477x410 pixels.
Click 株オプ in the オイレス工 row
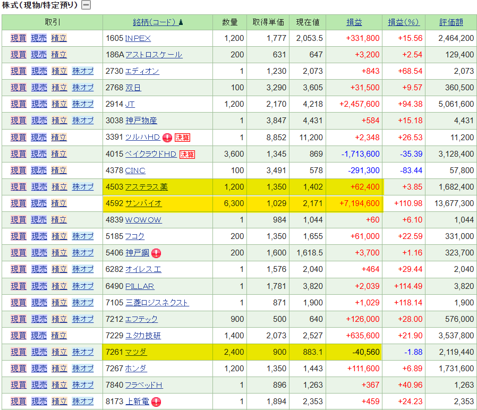[83, 269]
